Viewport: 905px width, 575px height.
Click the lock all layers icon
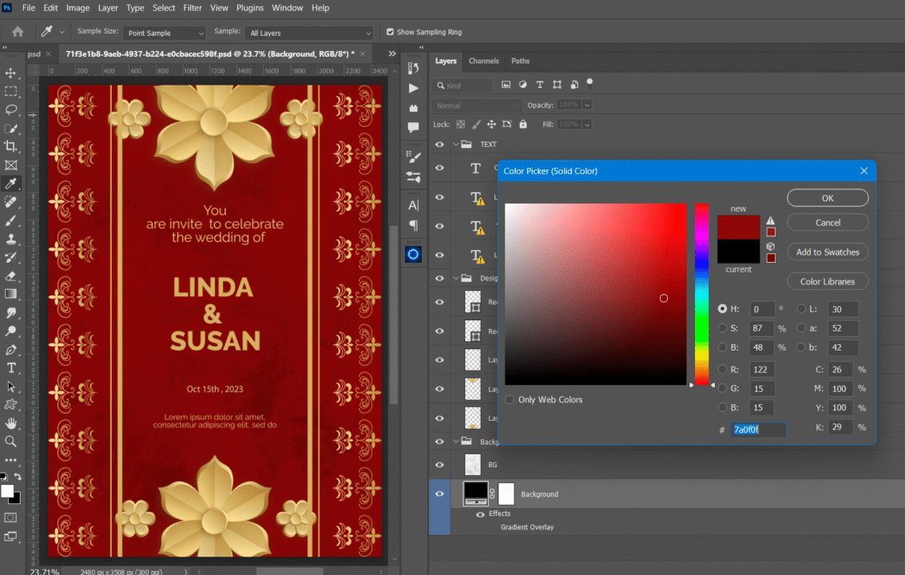click(x=523, y=125)
